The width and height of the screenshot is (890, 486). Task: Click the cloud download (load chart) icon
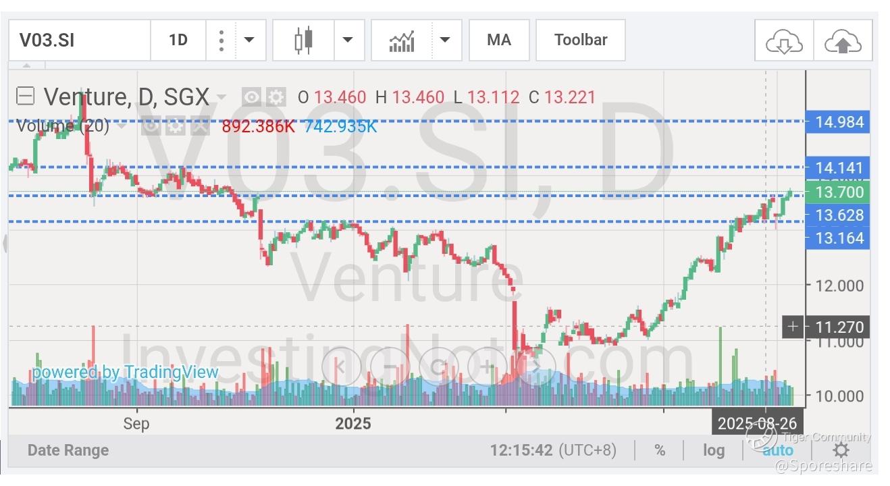(783, 42)
